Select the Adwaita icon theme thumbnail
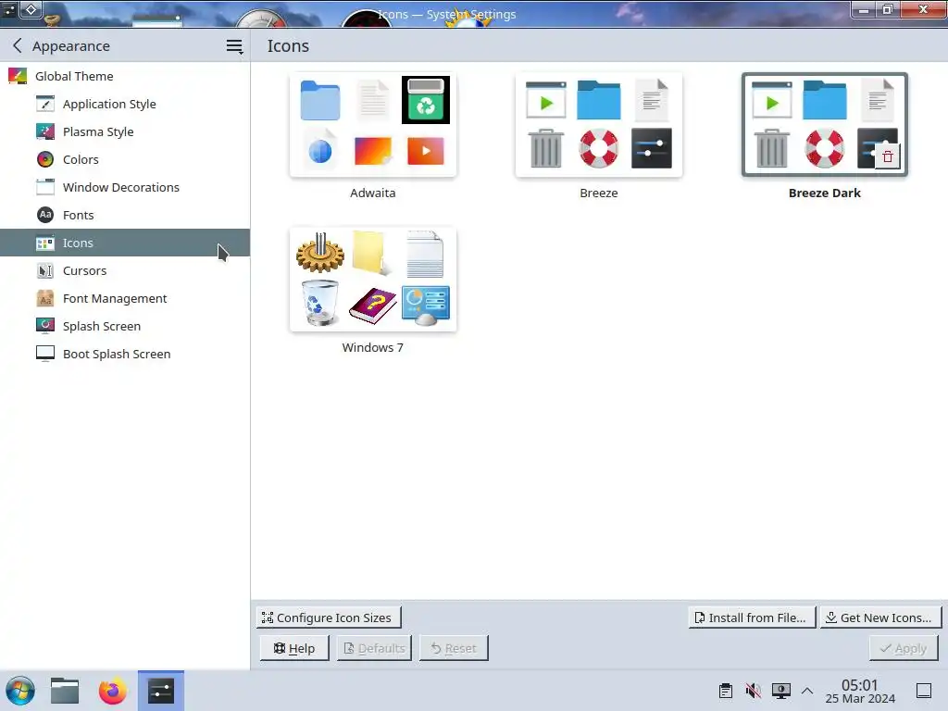948x711 pixels. (x=373, y=125)
